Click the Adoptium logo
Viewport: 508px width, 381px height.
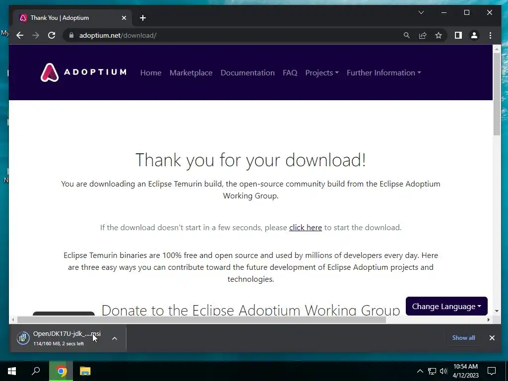click(x=83, y=72)
